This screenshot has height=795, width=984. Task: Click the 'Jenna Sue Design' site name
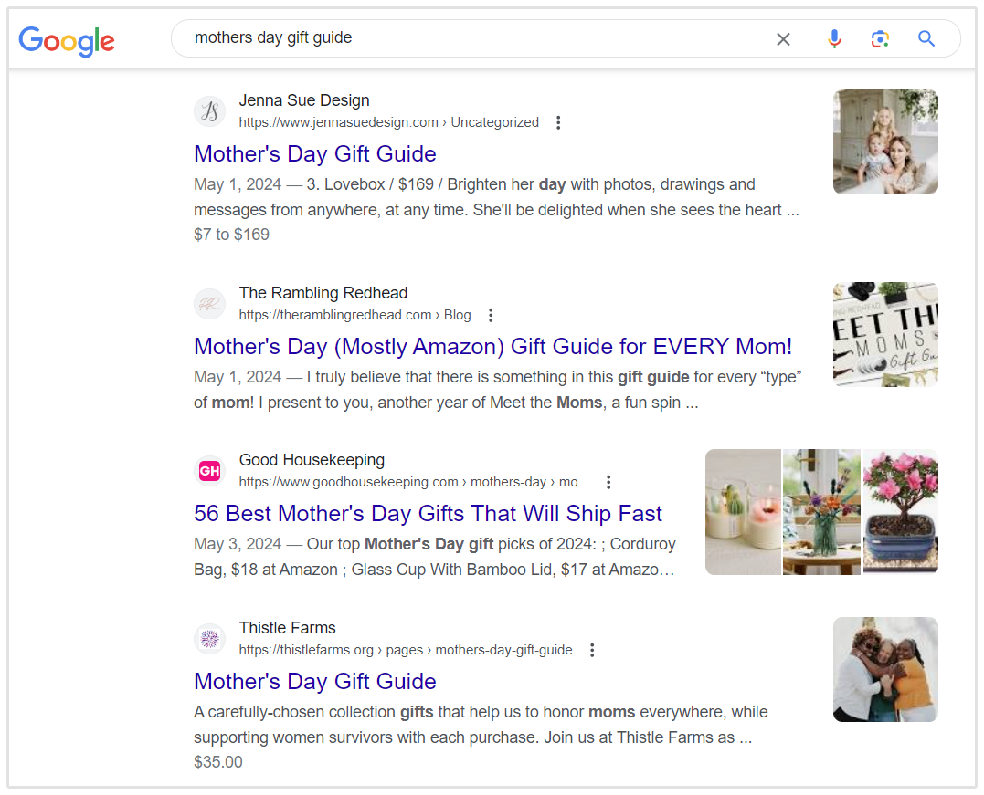(x=304, y=100)
